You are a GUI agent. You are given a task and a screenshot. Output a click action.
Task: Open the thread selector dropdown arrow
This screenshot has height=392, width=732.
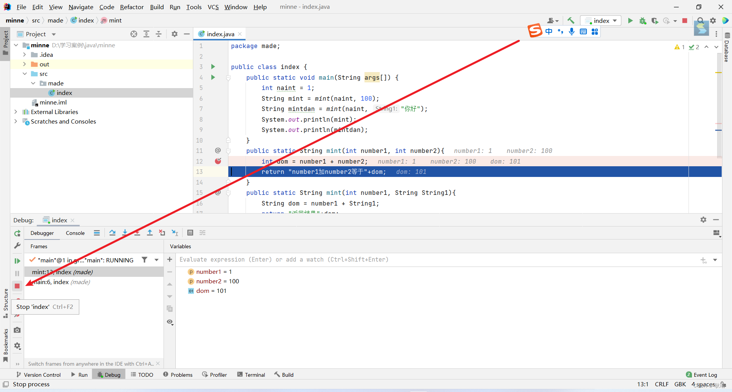pos(156,260)
